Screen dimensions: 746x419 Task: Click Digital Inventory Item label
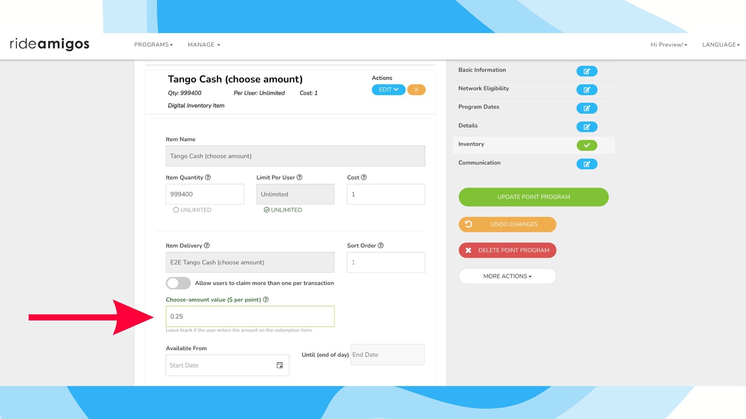(196, 106)
